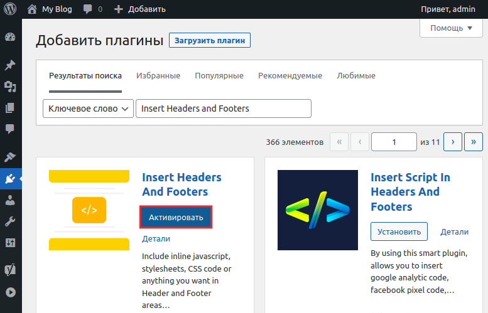Click the plus icon beside Добавить

tap(118, 9)
